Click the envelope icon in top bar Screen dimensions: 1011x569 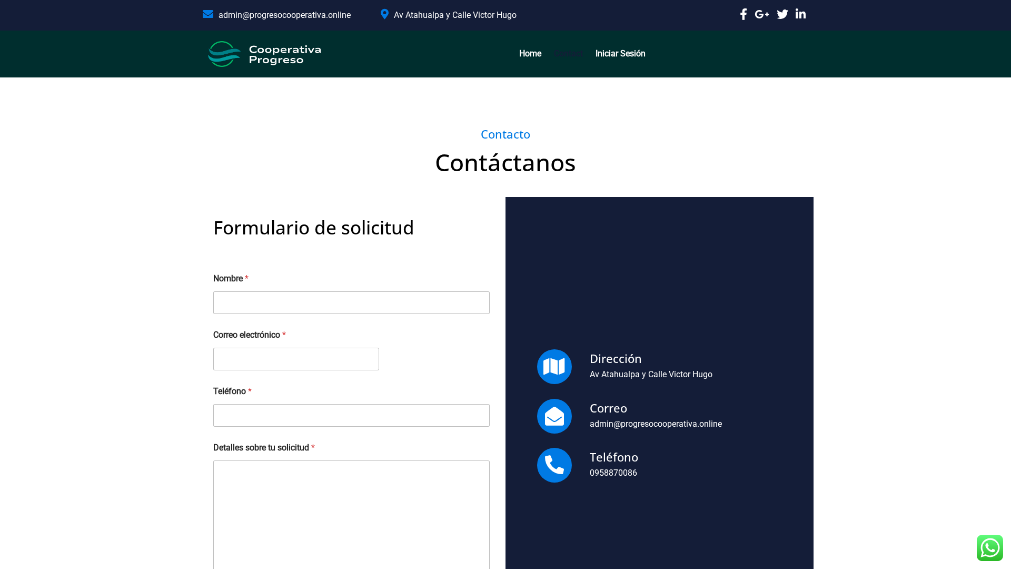[208, 14]
